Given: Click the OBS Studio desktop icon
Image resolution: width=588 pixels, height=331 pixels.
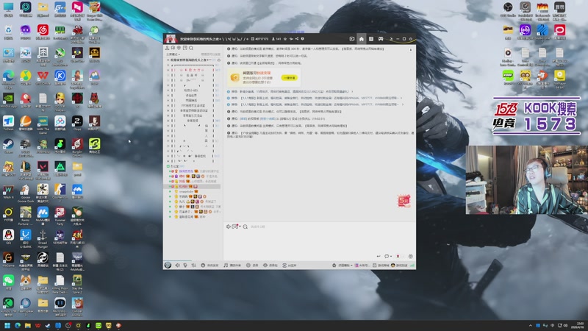Looking at the screenshot, I should pos(508,9).
